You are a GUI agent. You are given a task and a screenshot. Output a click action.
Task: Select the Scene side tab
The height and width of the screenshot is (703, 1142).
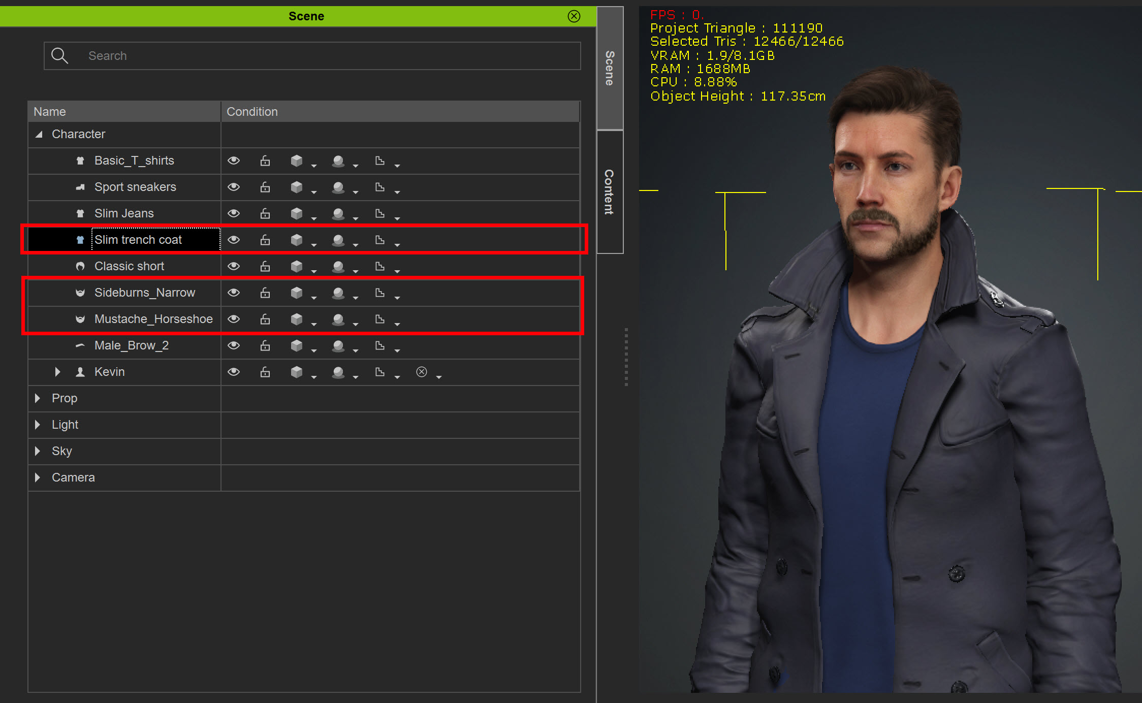click(610, 68)
